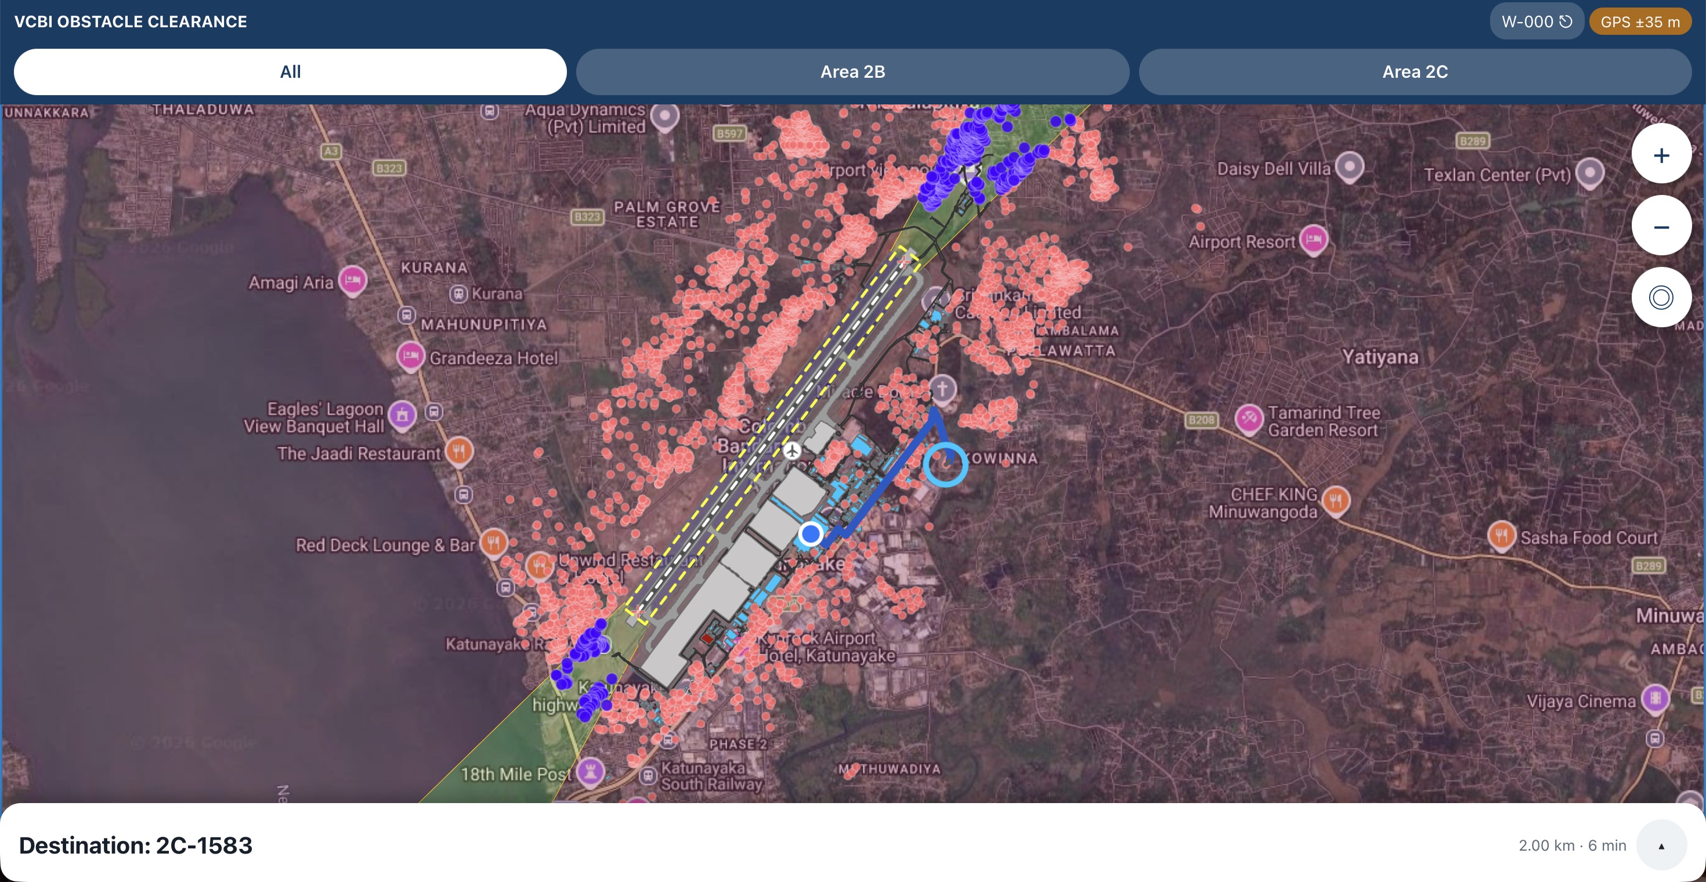Click the PALM GROVE ESTATE map label

click(666, 215)
